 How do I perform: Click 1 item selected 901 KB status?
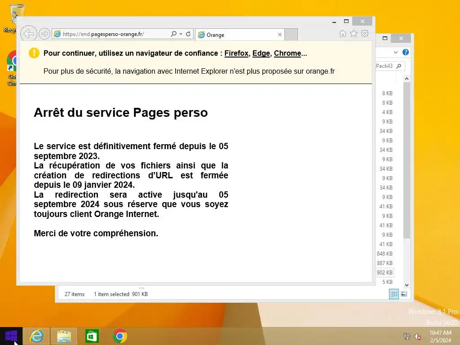pos(120,294)
